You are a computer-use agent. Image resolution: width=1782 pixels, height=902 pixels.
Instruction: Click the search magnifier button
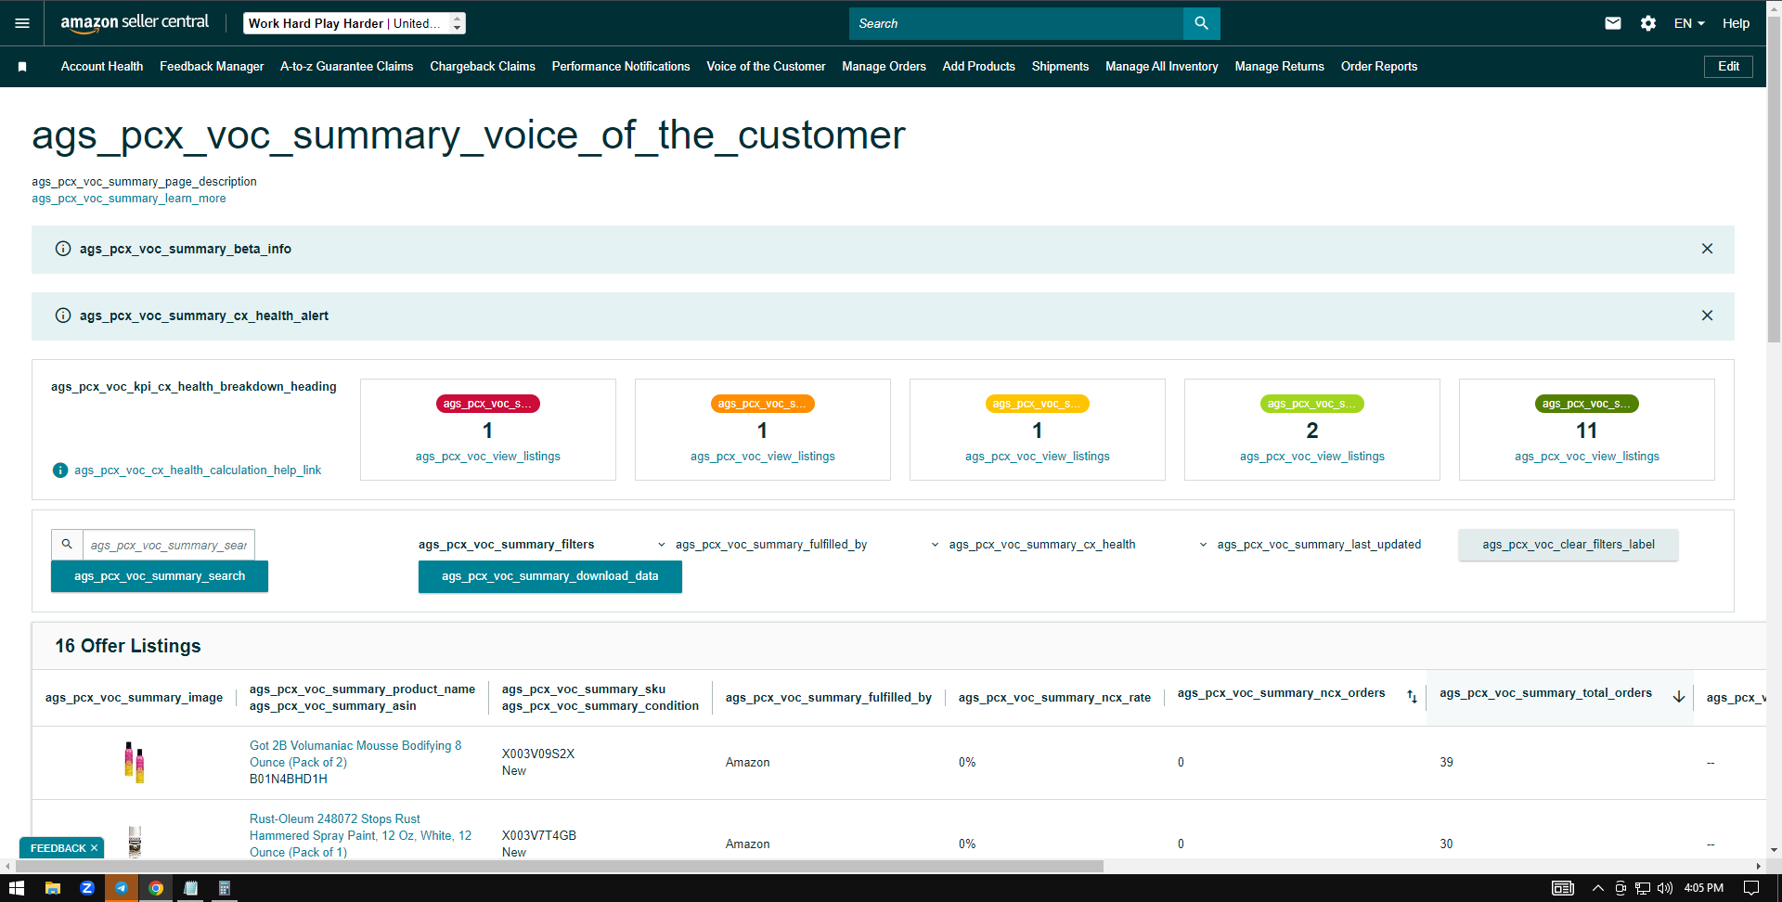(1201, 23)
